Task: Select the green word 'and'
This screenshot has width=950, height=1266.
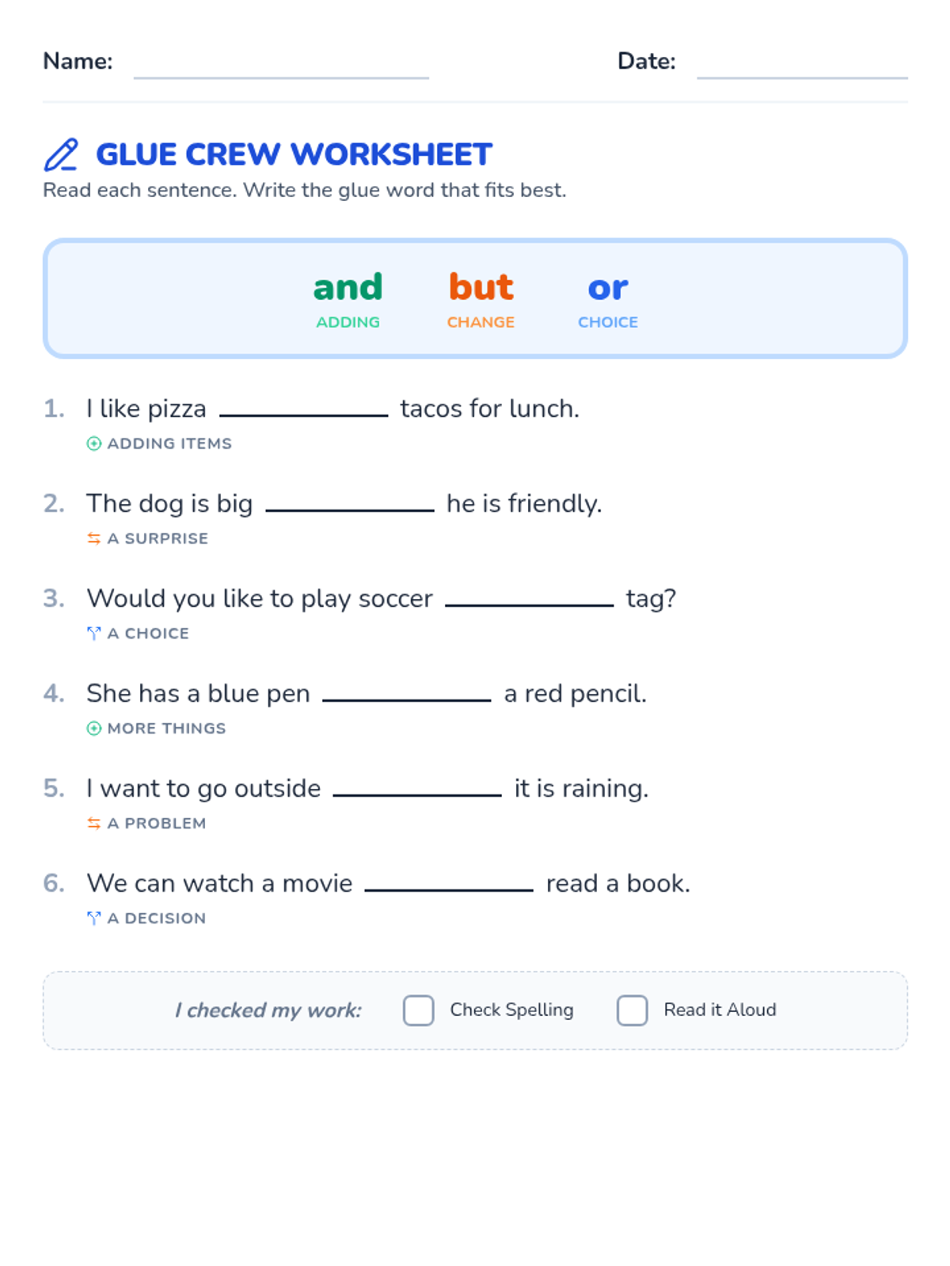Action: click(348, 288)
